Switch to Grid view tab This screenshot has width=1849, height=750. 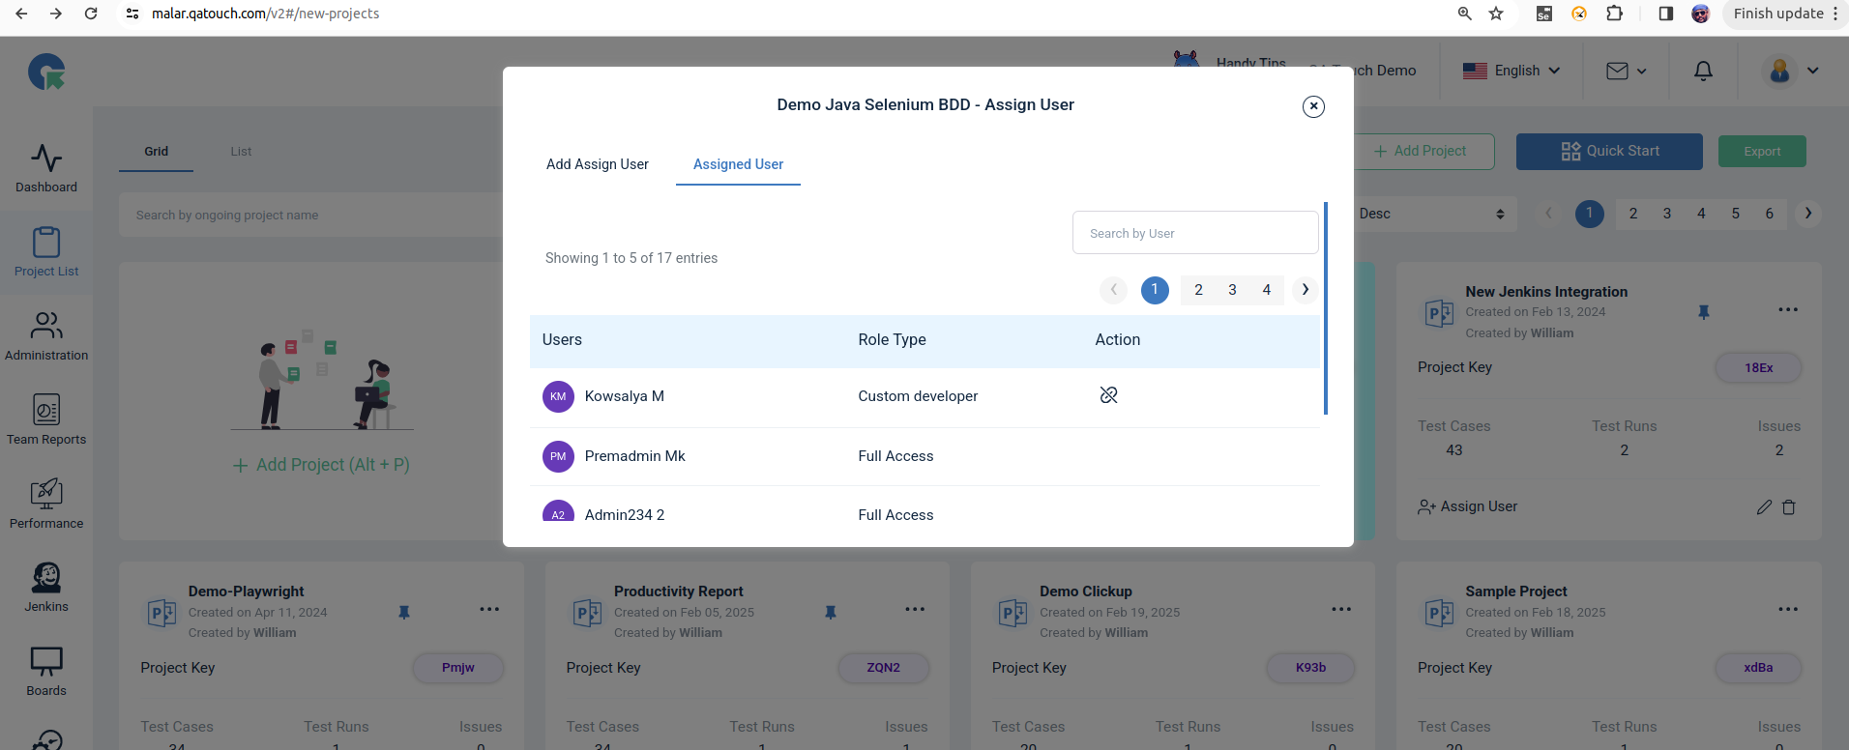point(156,152)
